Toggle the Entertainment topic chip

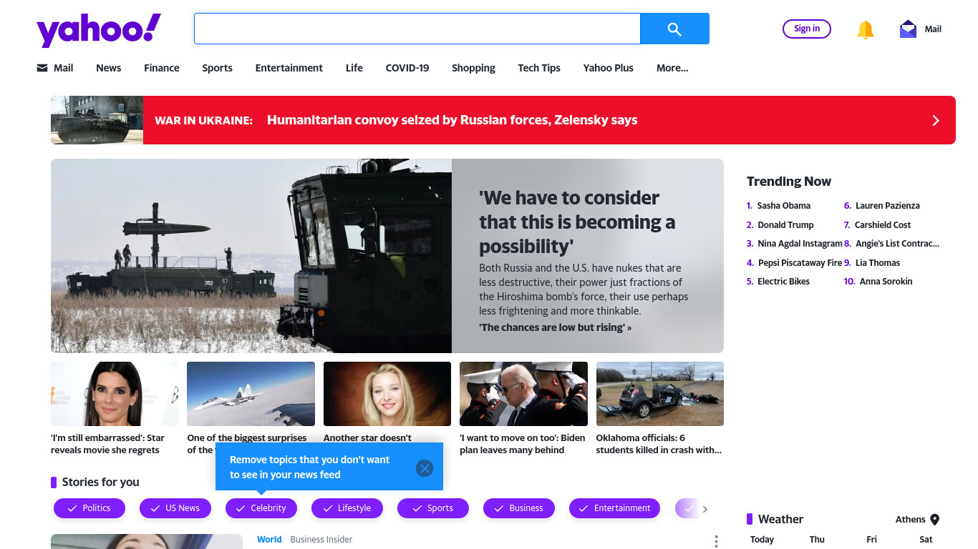point(615,508)
